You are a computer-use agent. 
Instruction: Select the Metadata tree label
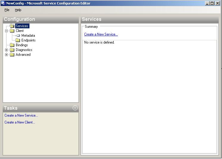coord(28,35)
